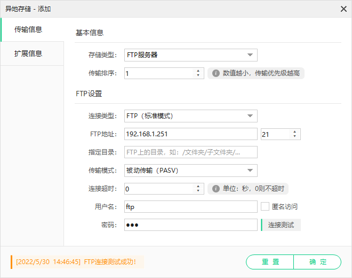
Task: Decrease the FTP port number with the down arrow
Action: (294, 136)
